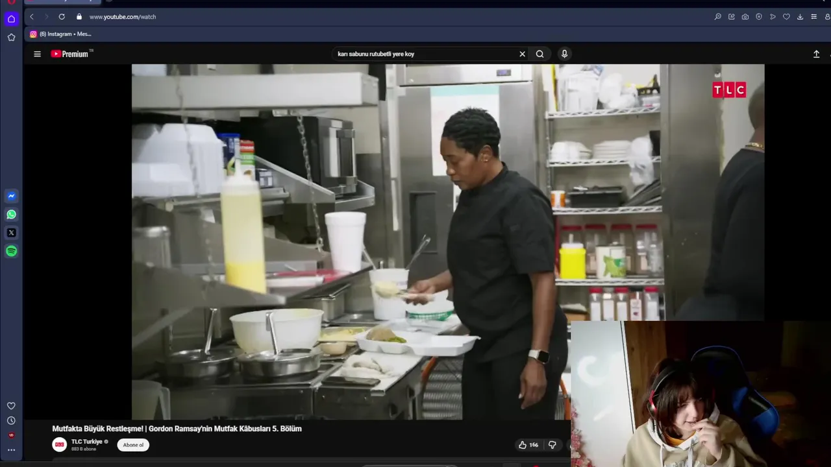This screenshot has height=467, width=831.
Task: Click the '883 B abone' subscriber count
Action: 84,449
